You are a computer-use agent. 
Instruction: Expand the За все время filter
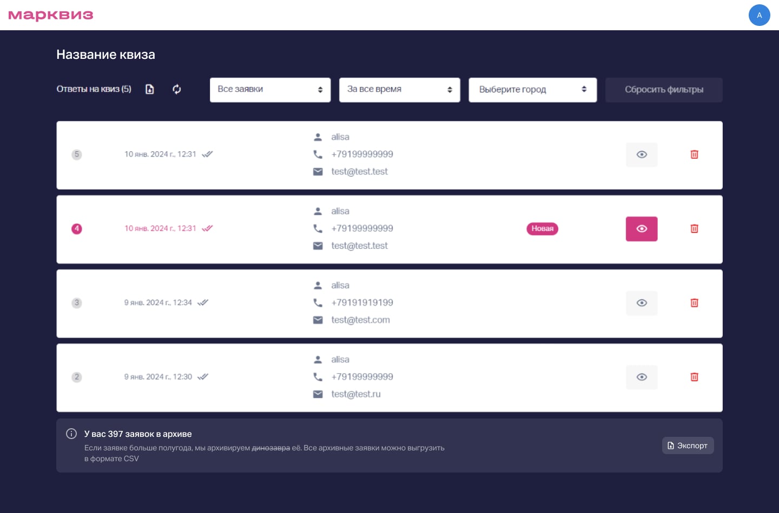pyautogui.click(x=399, y=89)
